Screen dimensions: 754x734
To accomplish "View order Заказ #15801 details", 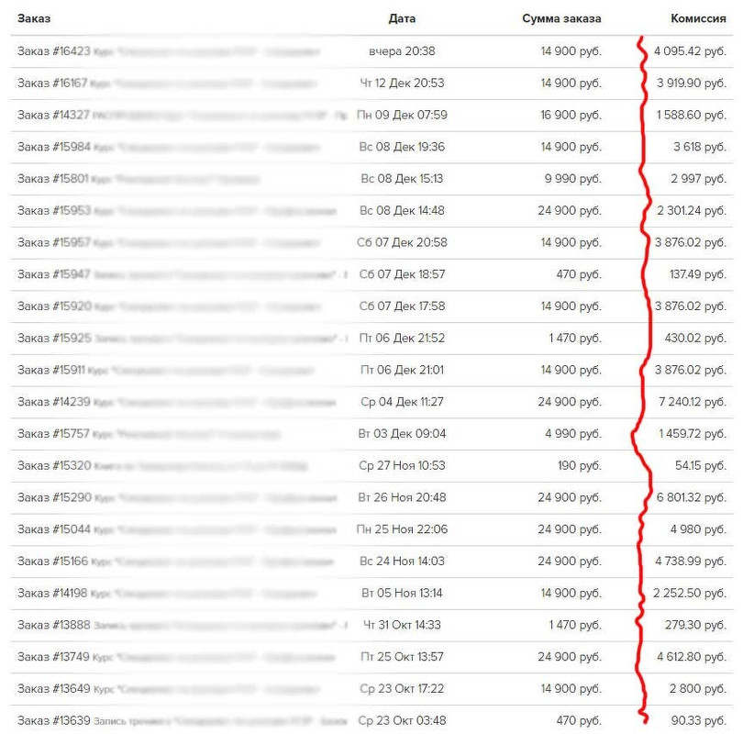I will pos(52,179).
